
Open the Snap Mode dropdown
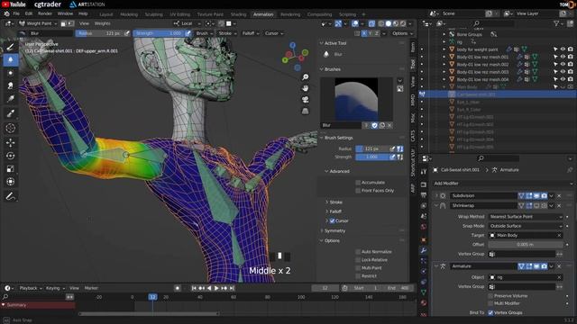(525, 226)
